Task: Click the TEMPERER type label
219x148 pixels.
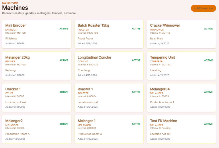Action: [156, 61]
